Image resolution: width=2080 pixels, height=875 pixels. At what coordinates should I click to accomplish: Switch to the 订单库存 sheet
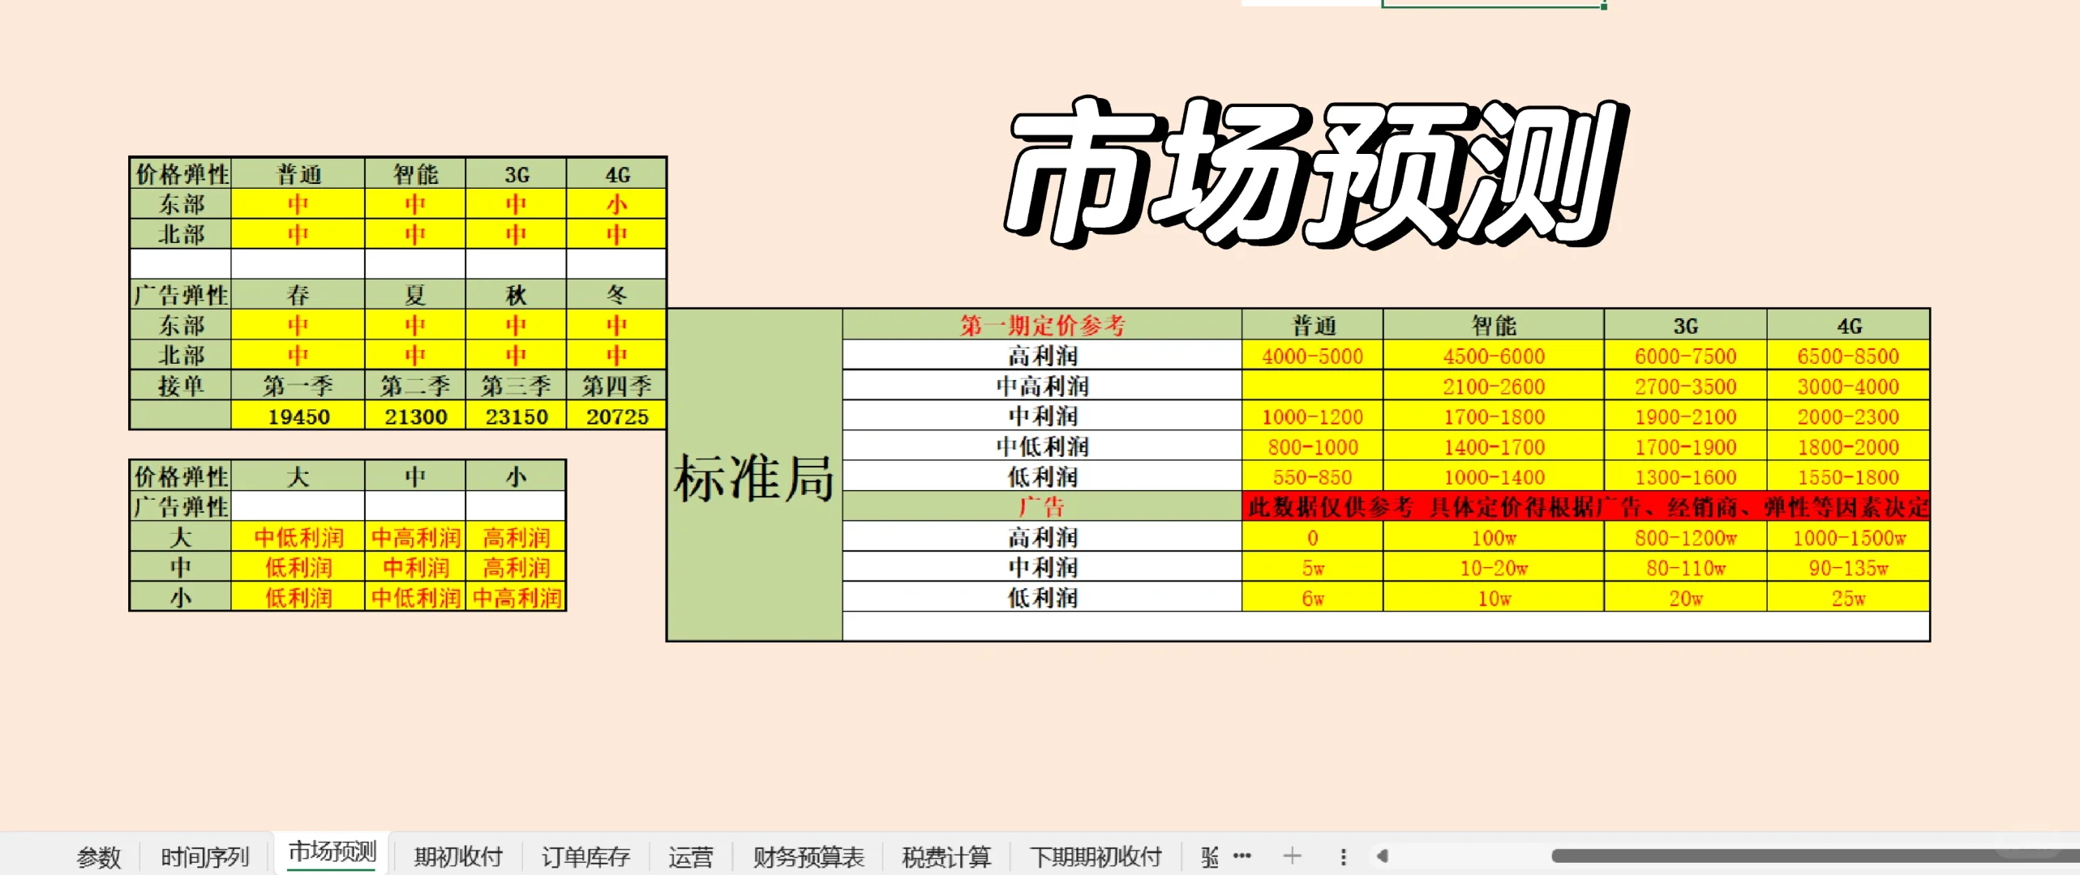586,855
